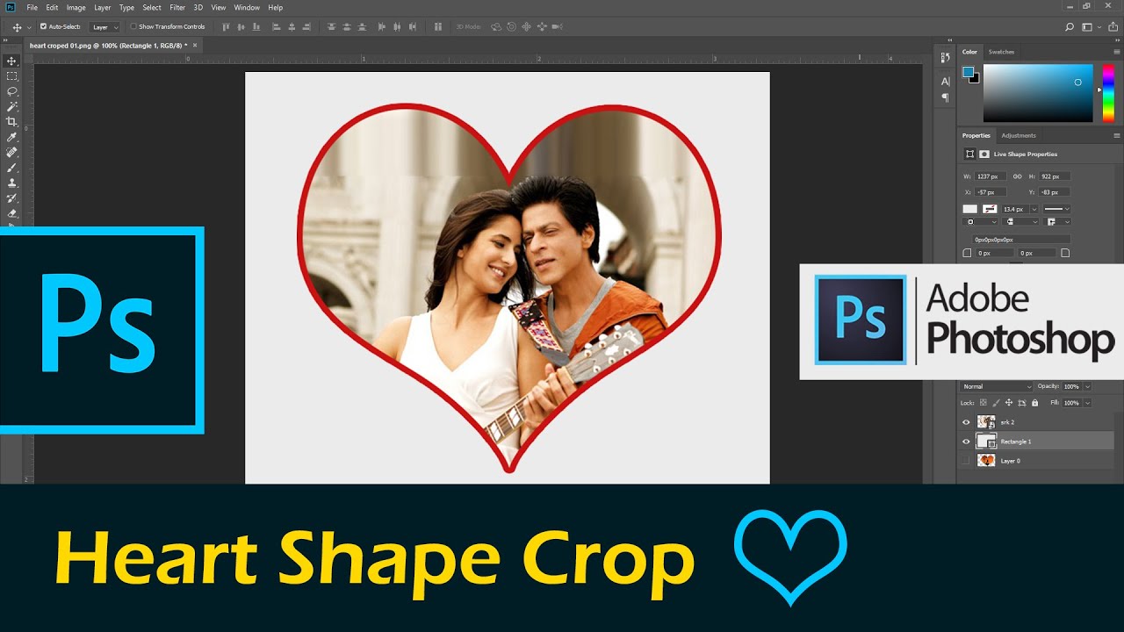The image size is (1124, 632).
Task: Open the Help menu
Action: point(276,8)
